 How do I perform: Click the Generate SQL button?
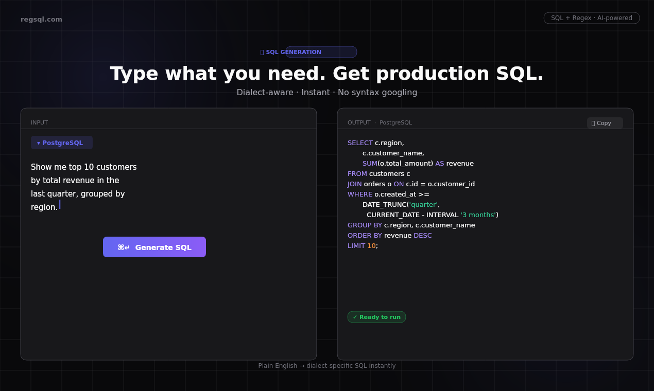[x=154, y=247]
